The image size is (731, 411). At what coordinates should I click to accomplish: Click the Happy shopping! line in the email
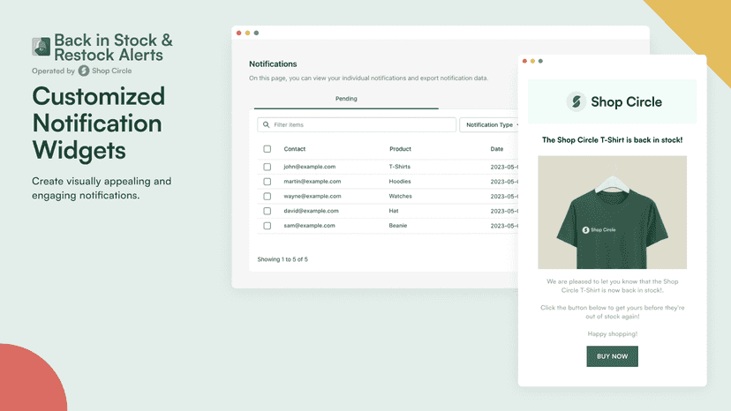click(612, 333)
